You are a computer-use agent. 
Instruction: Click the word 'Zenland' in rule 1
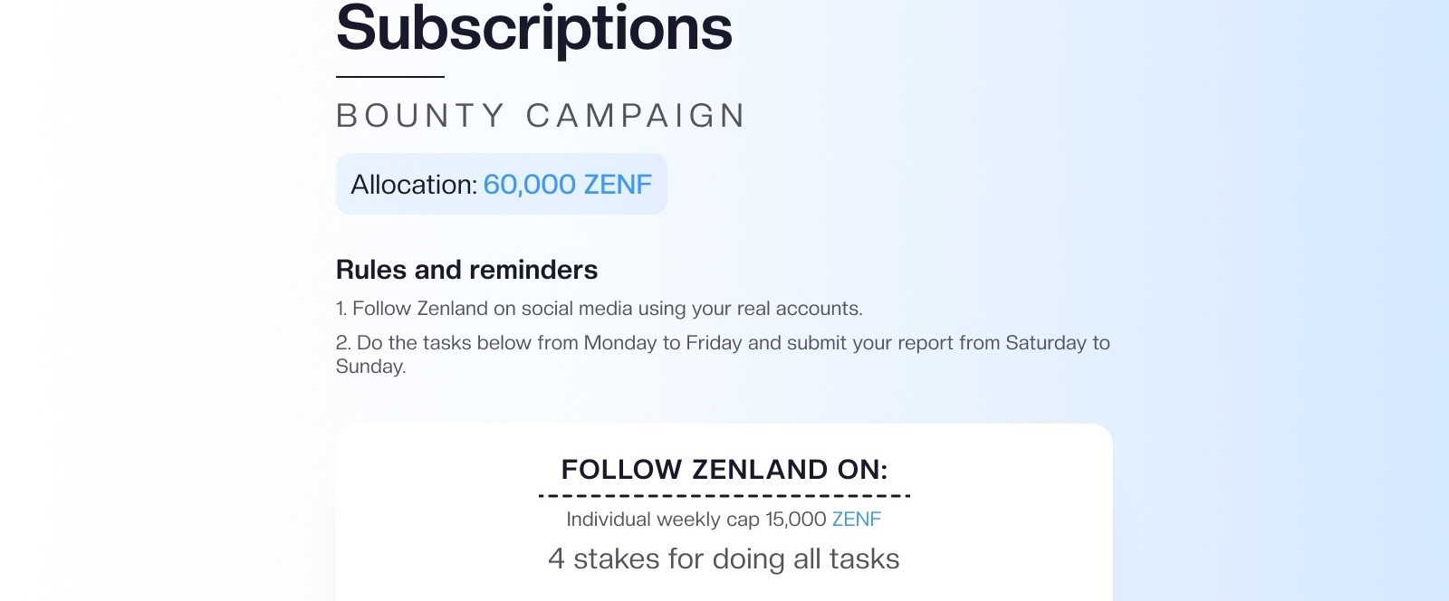pos(452,309)
